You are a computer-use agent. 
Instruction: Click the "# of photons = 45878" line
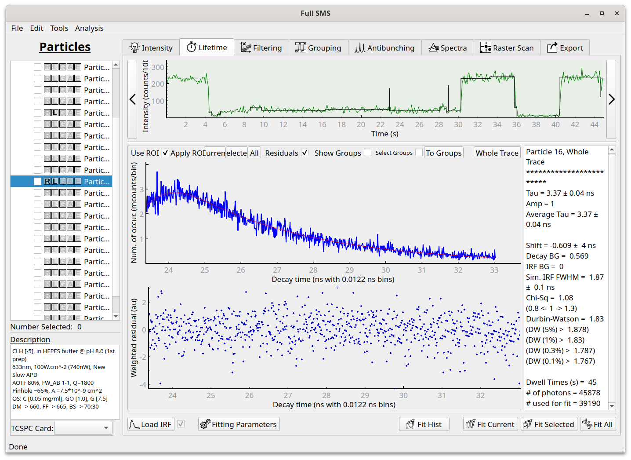(563, 393)
